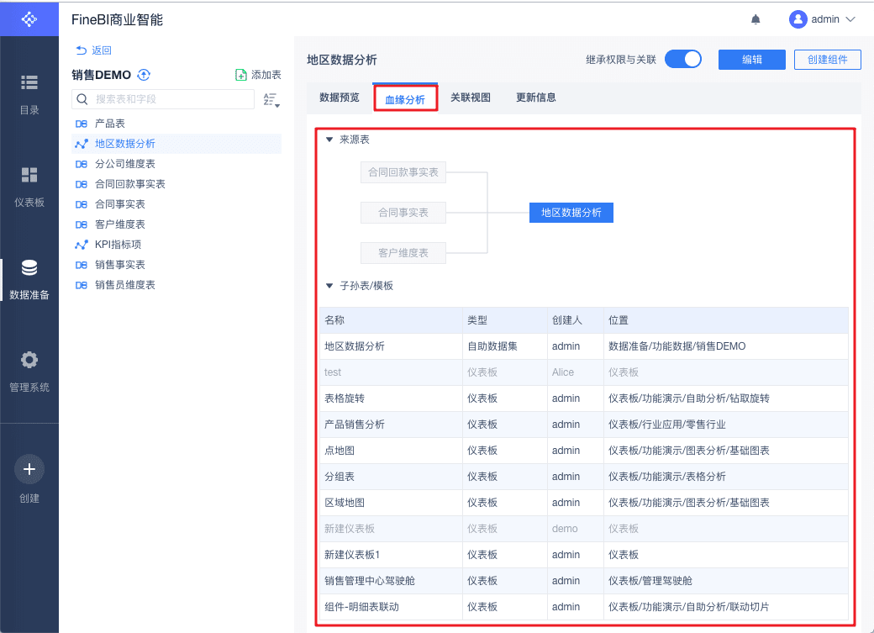Select KPI指标项 in the table list
Viewport: 874px width, 633px height.
(118, 245)
